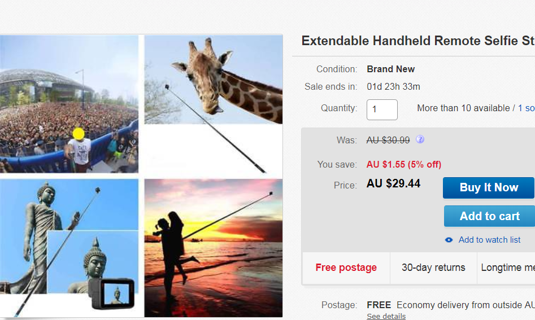The image size is (535, 320).
Task: Select the 30-day returns tab
Action: click(x=433, y=268)
